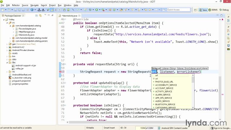Viewport: 231px width, 130px height.
Task: Collapse com.hanselandpetal.catalog package
Action: tap(10, 26)
